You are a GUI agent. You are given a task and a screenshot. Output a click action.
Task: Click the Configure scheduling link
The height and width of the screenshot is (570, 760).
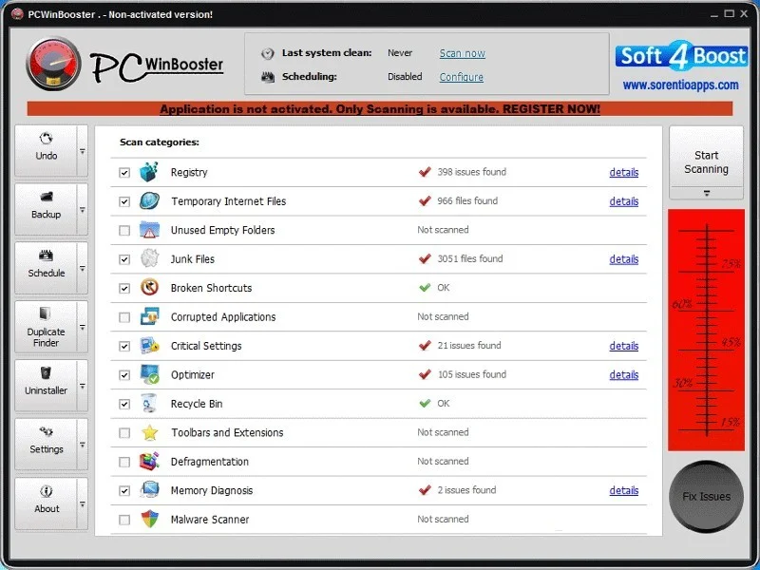pos(461,77)
